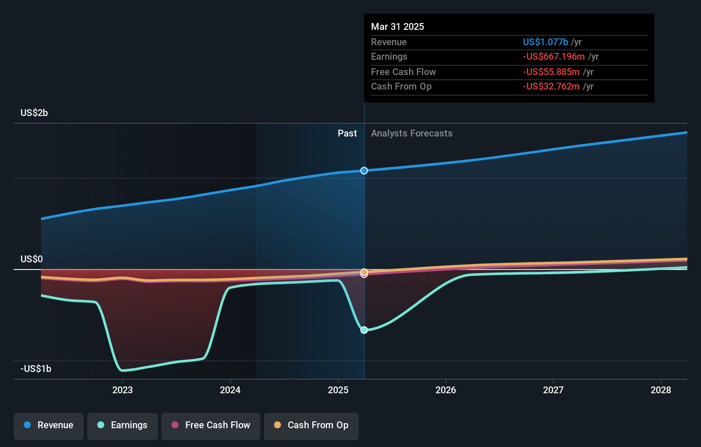Click the 2024 axis label

pyautogui.click(x=230, y=390)
